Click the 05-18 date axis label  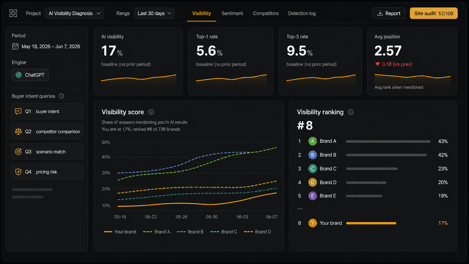(x=120, y=217)
